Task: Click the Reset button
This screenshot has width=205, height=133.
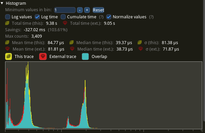Action: [x=98, y=10]
